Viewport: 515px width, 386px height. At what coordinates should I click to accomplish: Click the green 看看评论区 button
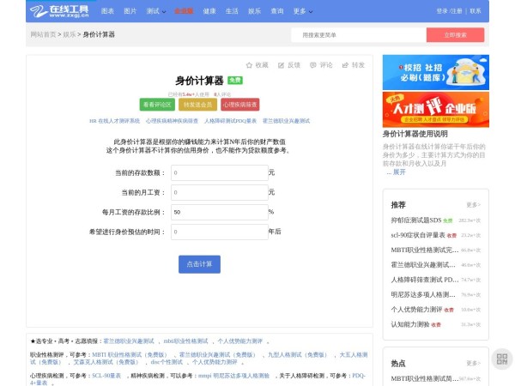pyautogui.click(x=157, y=105)
